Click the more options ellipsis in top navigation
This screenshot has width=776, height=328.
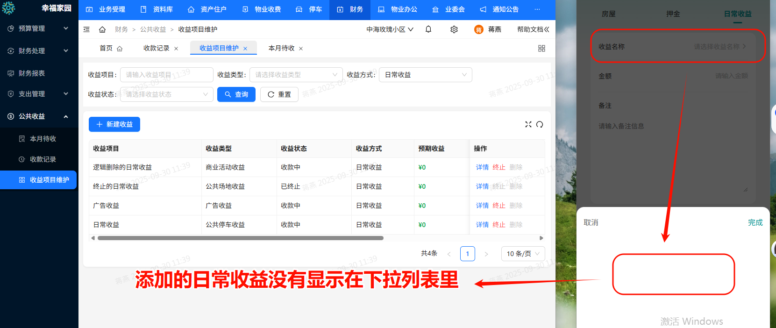point(537,9)
